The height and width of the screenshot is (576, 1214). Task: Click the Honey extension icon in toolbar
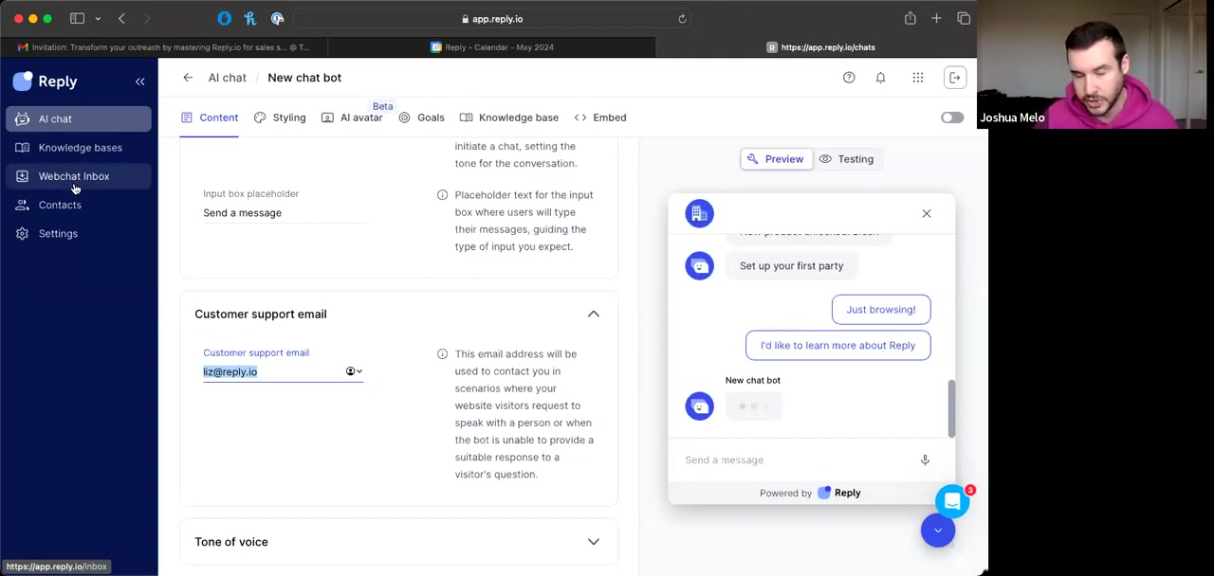click(x=250, y=19)
